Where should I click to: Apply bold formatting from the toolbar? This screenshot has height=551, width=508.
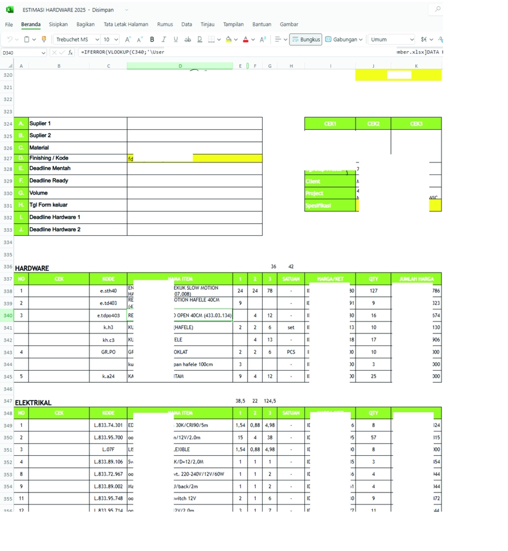tap(151, 40)
